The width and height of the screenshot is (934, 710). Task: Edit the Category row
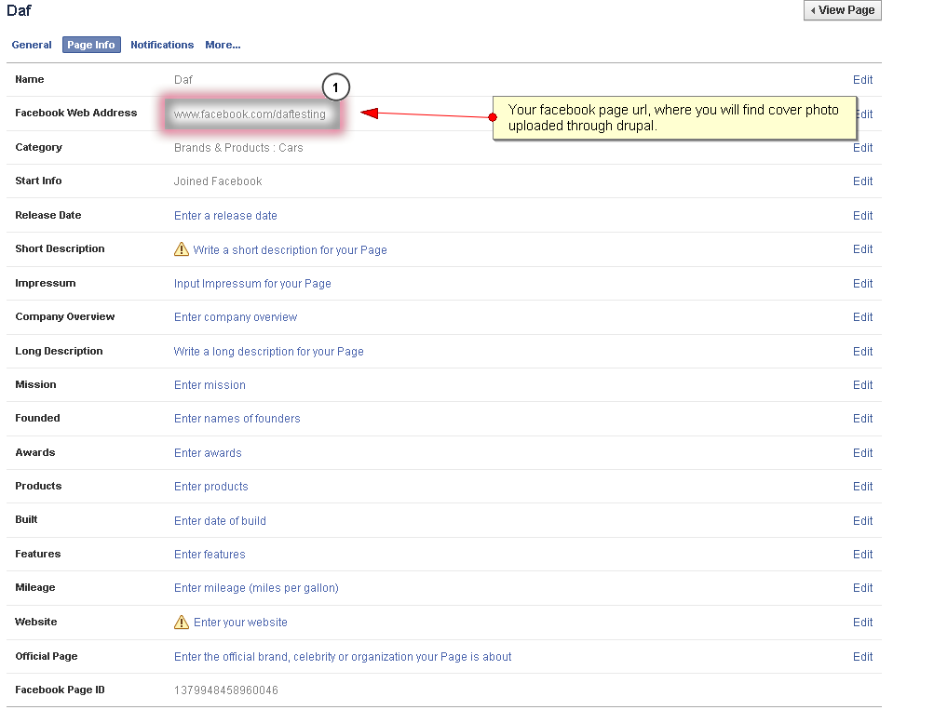[862, 148]
